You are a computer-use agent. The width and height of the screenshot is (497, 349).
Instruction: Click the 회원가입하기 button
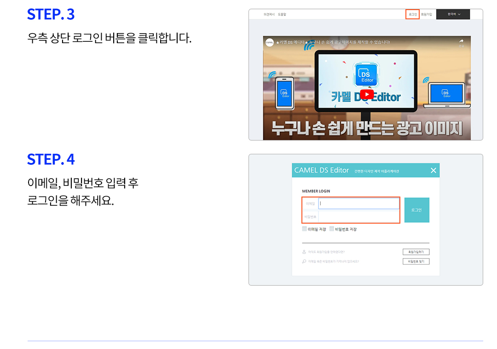coord(416,252)
